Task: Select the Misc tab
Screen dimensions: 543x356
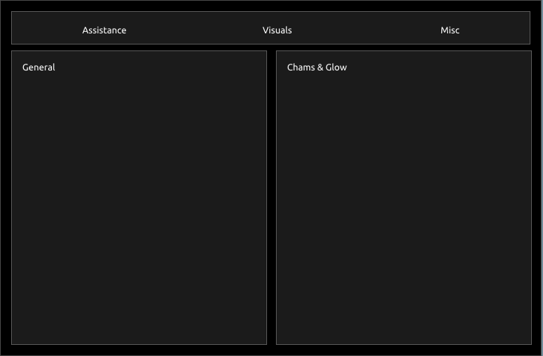Action: pos(450,30)
